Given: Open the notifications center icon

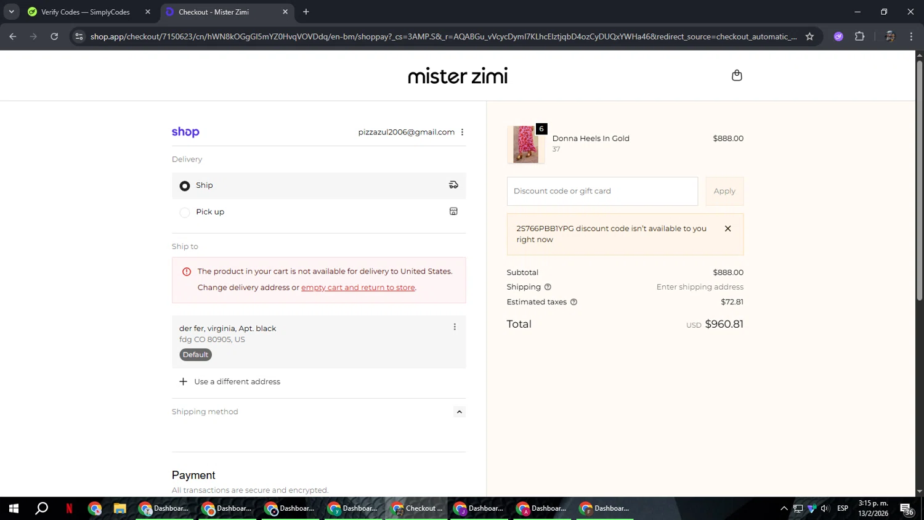Looking at the screenshot, I should coord(907,508).
